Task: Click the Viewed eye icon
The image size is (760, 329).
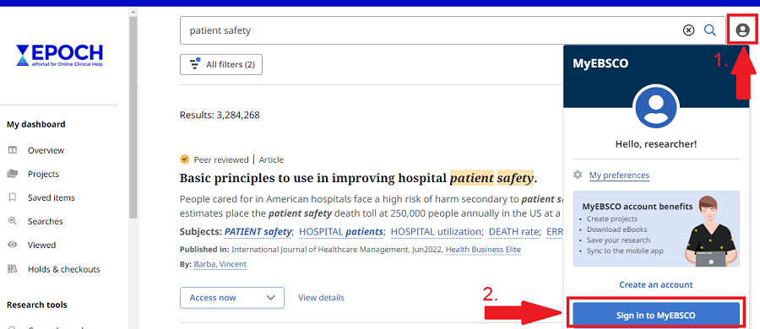Action: point(13,245)
